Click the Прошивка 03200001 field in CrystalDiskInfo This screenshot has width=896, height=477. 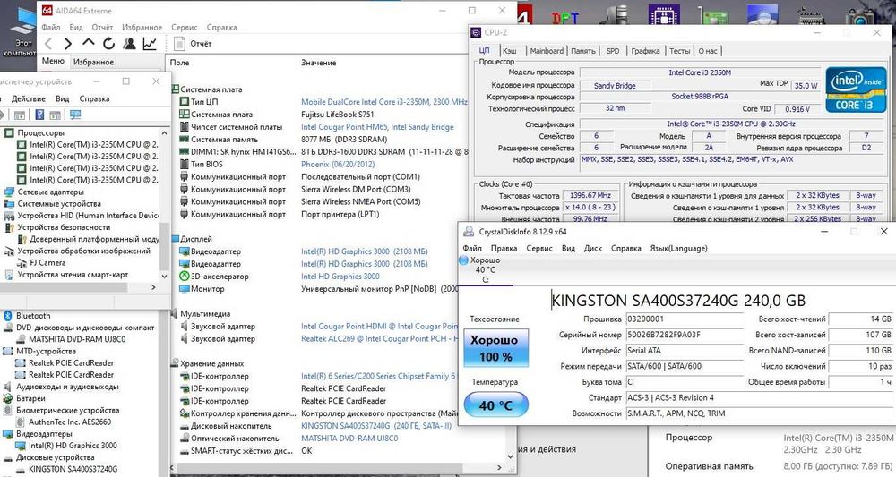coord(685,319)
